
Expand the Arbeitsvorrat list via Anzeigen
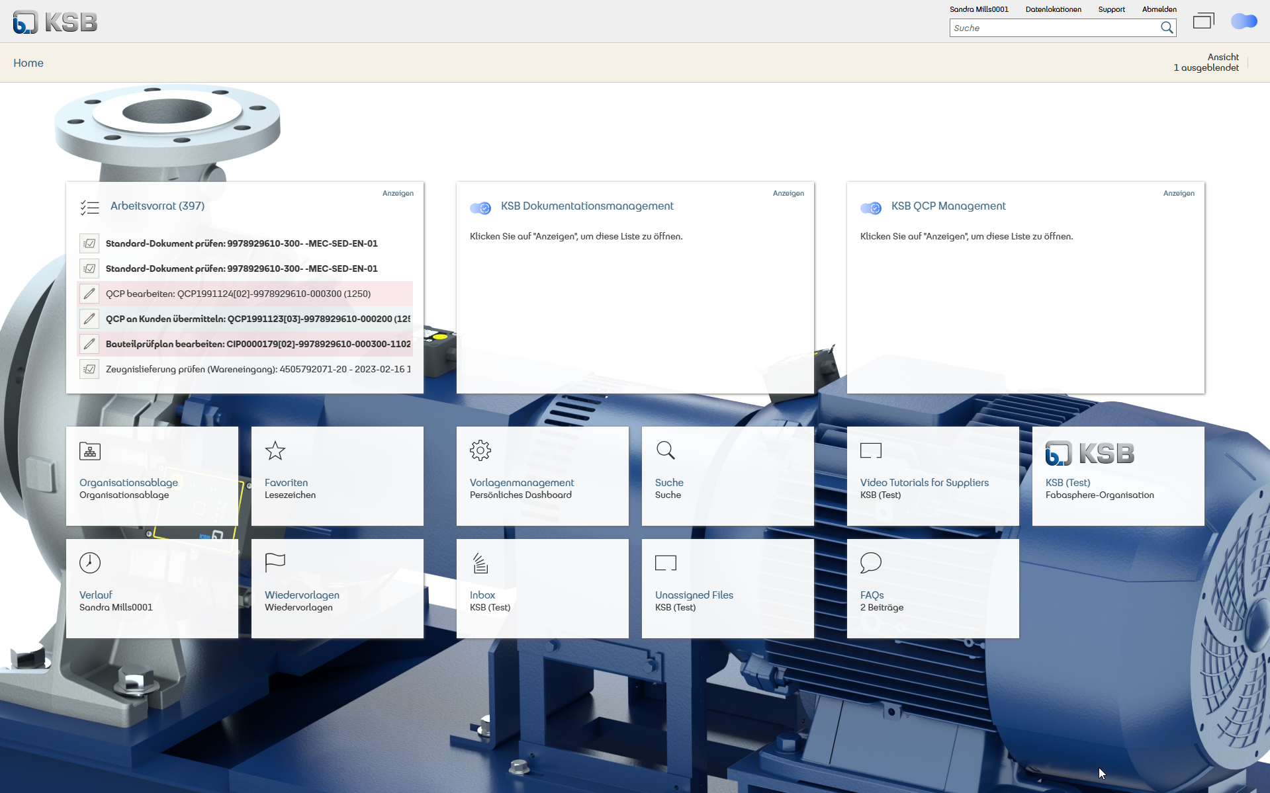click(x=398, y=193)
